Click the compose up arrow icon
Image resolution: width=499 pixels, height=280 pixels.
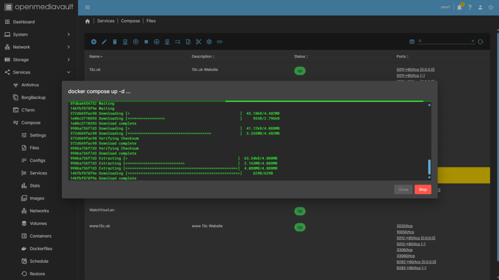[x=135, y=42]
